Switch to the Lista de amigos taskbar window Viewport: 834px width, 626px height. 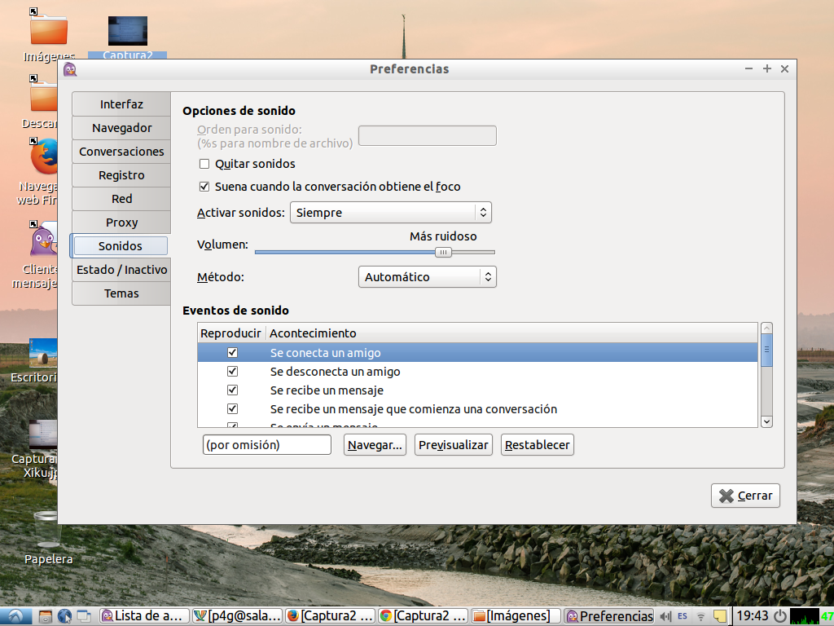tap(145, 616)
